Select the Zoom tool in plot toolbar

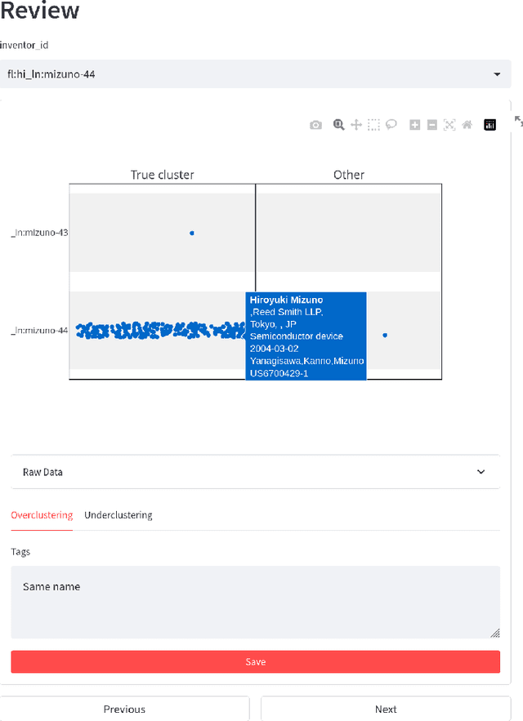tap(338, 125)
